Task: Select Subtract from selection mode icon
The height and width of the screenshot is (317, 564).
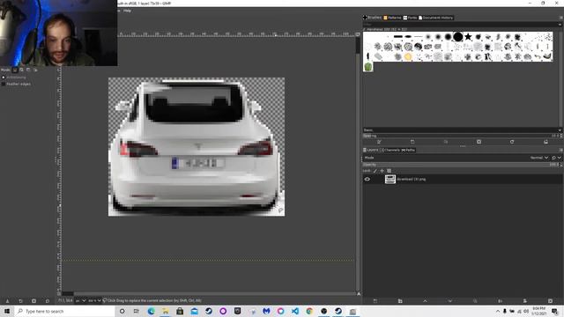Action: pyautogui.click(x=28, y=70)
